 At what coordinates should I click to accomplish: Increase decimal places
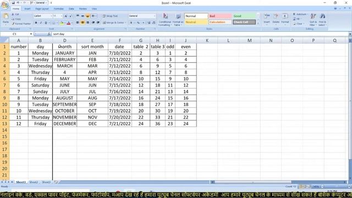(148, 23)
